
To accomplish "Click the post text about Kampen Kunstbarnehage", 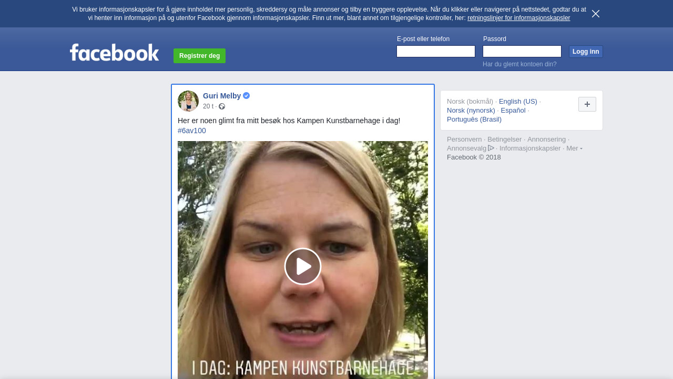I will [289, 121].
